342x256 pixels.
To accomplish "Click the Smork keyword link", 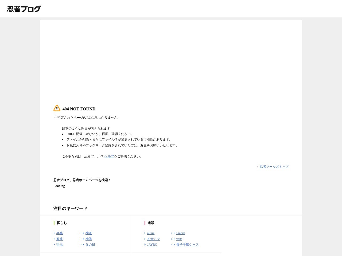I will (180, 233).
